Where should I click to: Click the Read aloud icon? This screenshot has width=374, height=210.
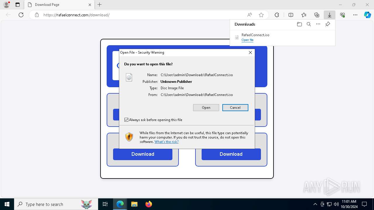click(x=250, y=15)
